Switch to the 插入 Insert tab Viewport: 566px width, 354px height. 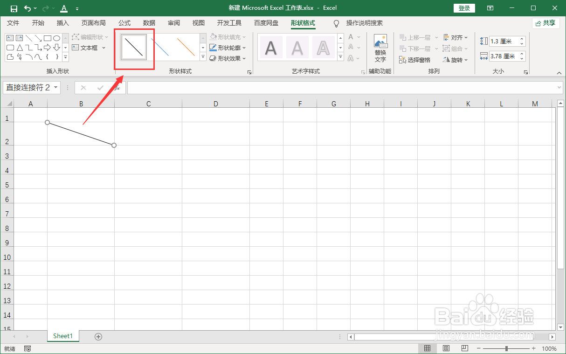click(62, 23)
